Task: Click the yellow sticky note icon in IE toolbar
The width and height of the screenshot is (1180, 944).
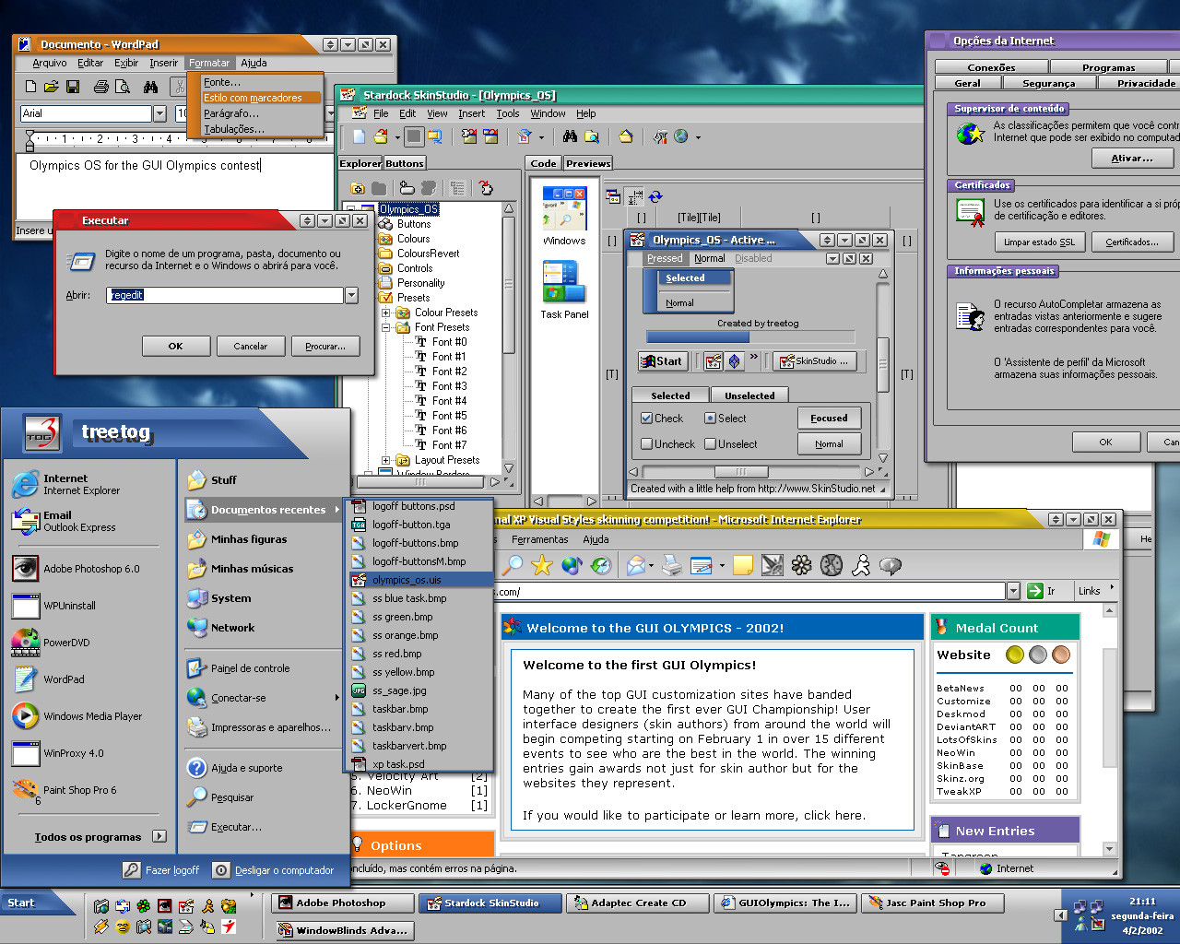Action: [743, 565]
